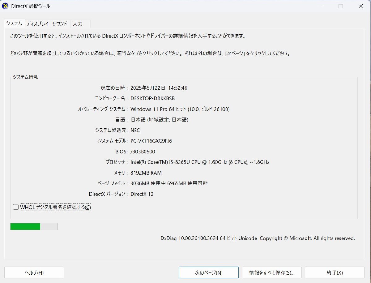
Task: Click the ヘルプ button
Action: click(x=34, y=272)
